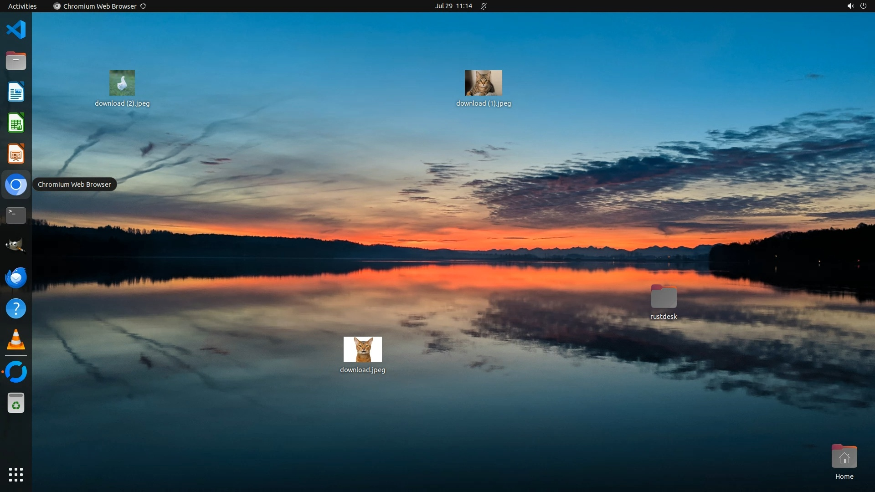Open the clock and calendar dropdown
The height and width of the screenshot is (492, 875).
point(453,6)
